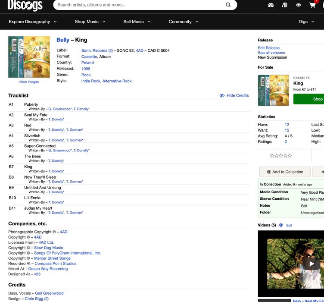The image size is (324, 302).
Task: Open the 4AD label link in the Label row
Action: tap(140, 50)
